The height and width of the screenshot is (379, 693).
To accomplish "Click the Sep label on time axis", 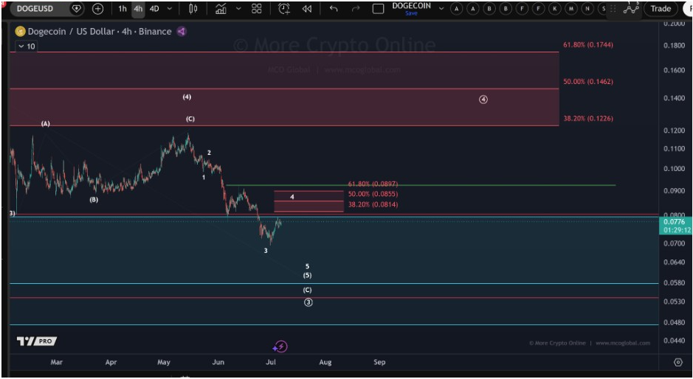I will pyautogui.click(x=379, y=362).
